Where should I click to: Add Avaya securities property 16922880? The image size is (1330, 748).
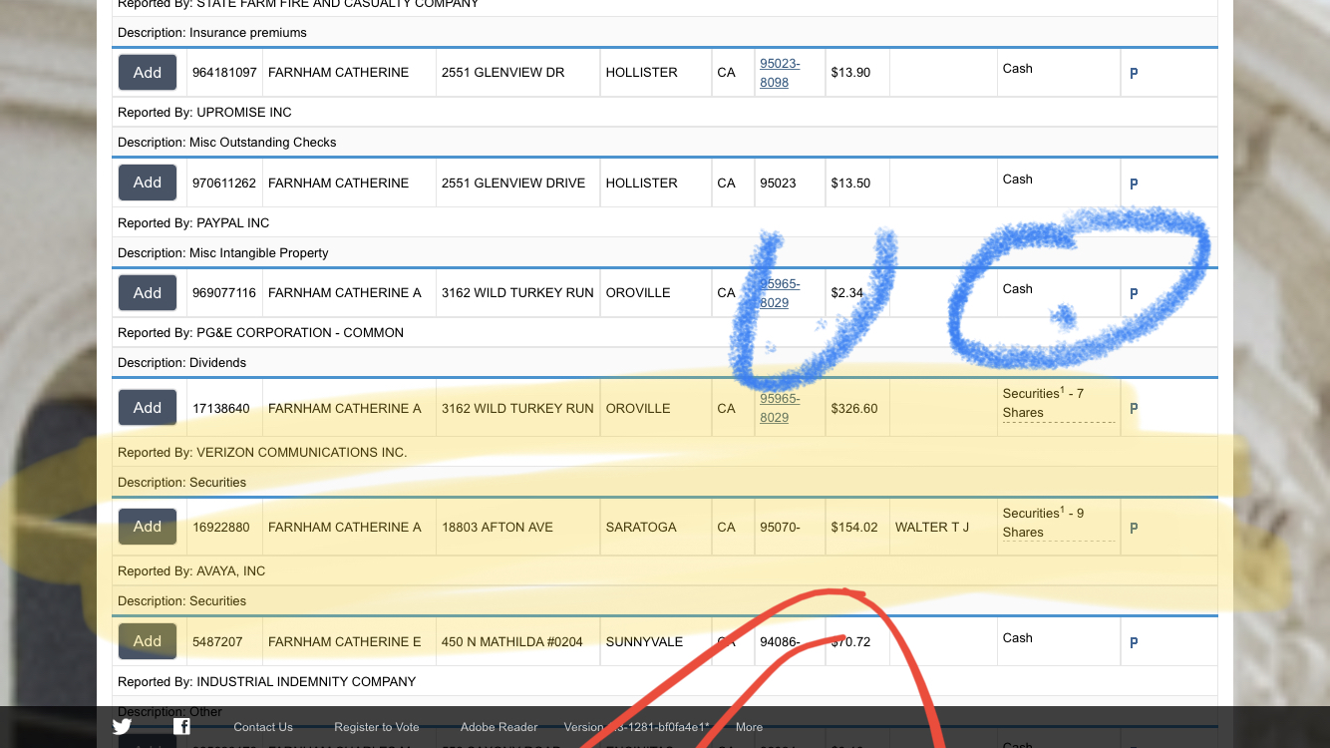[148, 527]
